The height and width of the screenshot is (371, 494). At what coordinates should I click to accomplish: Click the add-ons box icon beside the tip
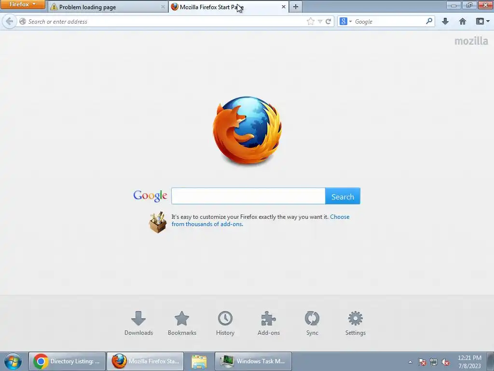pyautogui.click(x=158, y=222)
